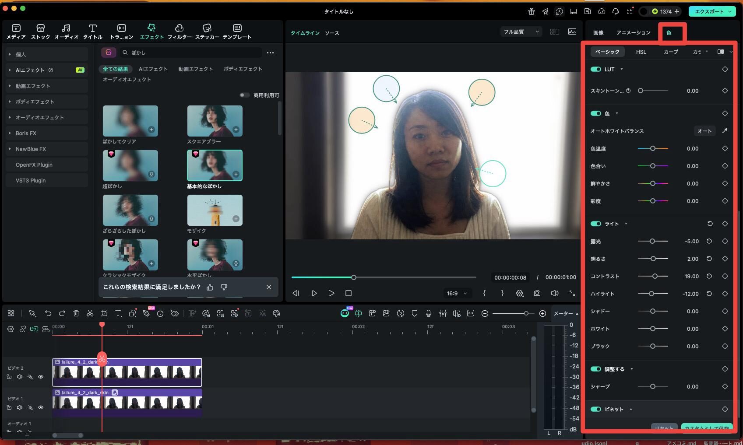The image size is (743, 445).
Task: Click the white balance eyedropper icon
Action: [725, 131]
